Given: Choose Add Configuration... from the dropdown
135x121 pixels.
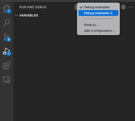Looking at the screenshot, I should [x=98, y=31].
